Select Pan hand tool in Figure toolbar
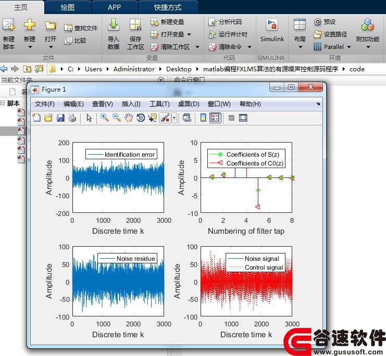Viewport: 386px width, 356px height. click(129, 118)
